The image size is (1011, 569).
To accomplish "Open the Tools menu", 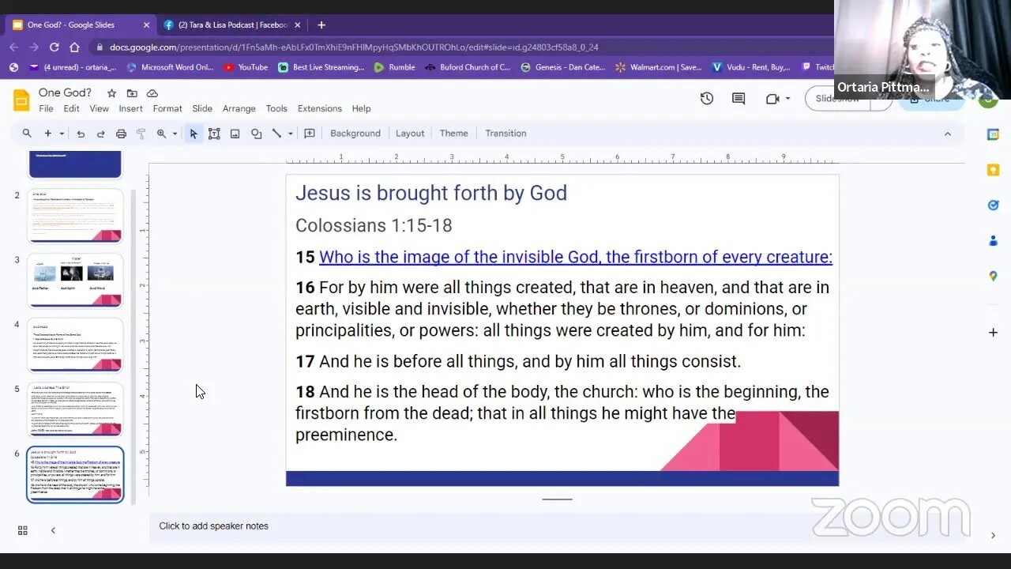I will [276, 109].
